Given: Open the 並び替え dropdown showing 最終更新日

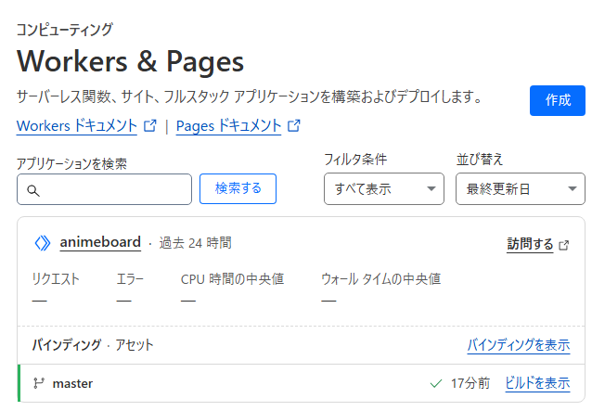Looking at the screenshot, I should pos(521,188).
